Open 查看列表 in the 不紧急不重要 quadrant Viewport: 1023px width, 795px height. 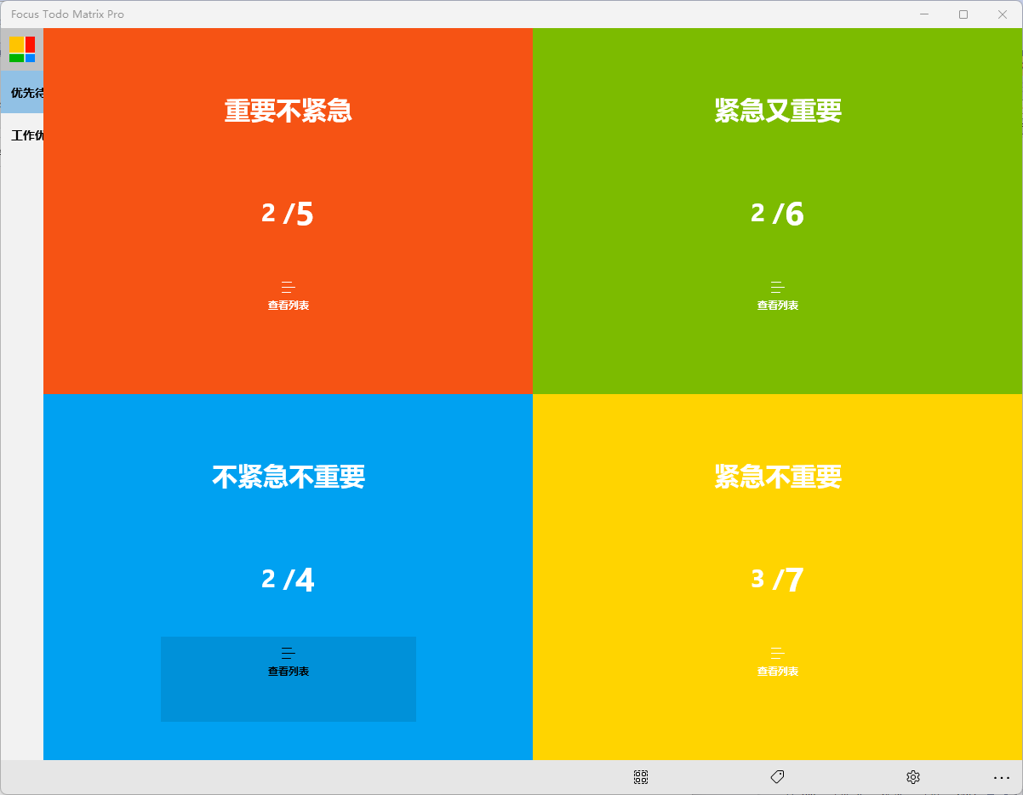tap(288, 670)
